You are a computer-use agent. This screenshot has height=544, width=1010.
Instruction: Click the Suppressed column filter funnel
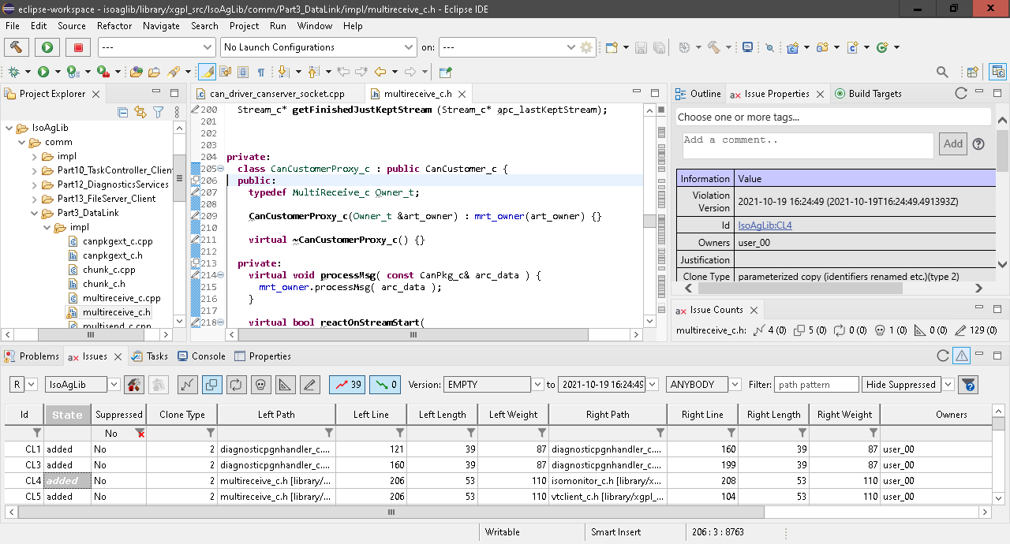click(x=140, y=433)
